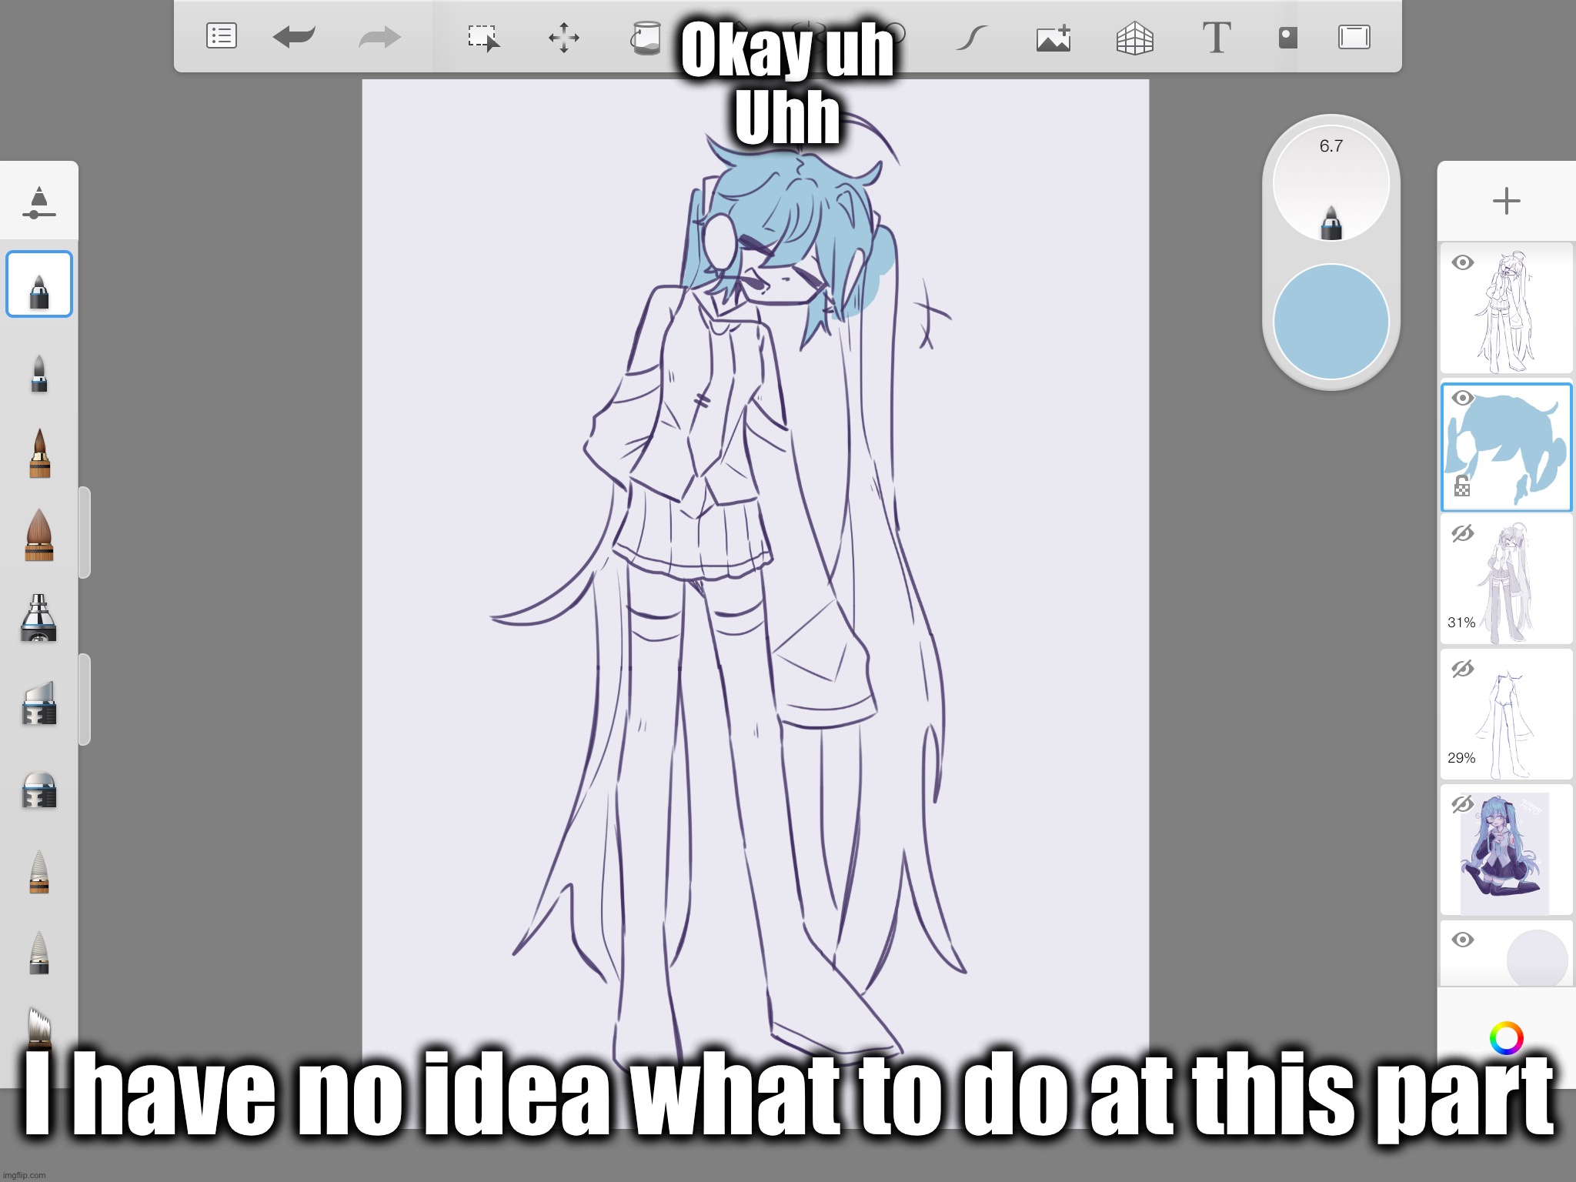Tap the light blue current color swatch
Image resolution: width=1576 pixels, height=1182 pixels.
(x=1331, y=322)
